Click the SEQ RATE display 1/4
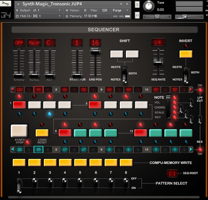This screenshot has width=208, height=200. point(158,42)
